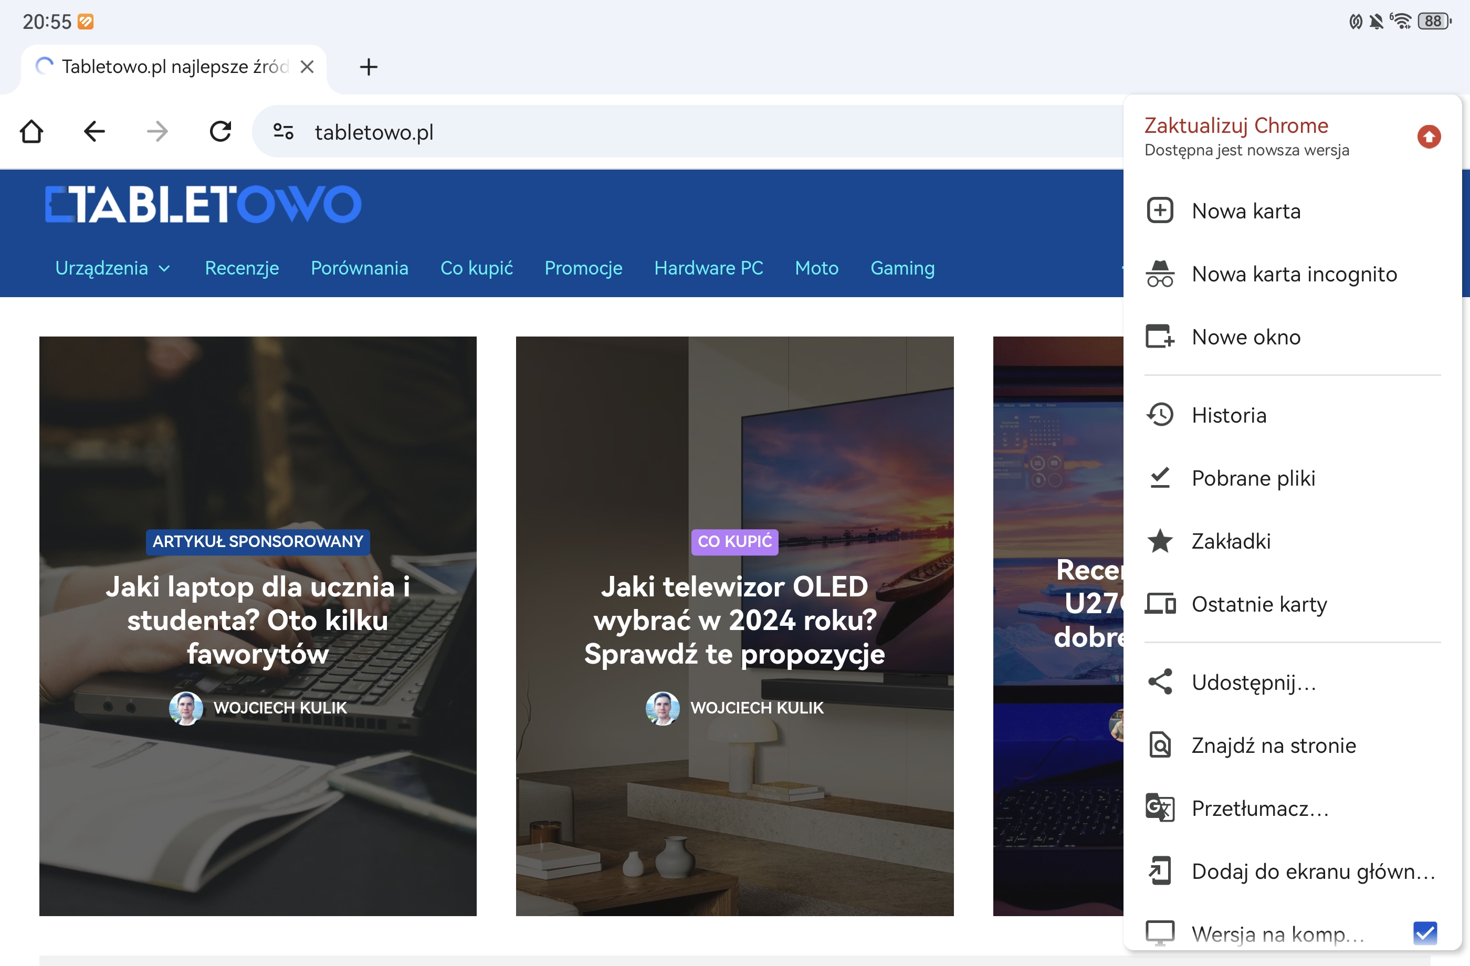Go back with the left arrow button
Screen dimensions: 1470x966
click(94, 132)
